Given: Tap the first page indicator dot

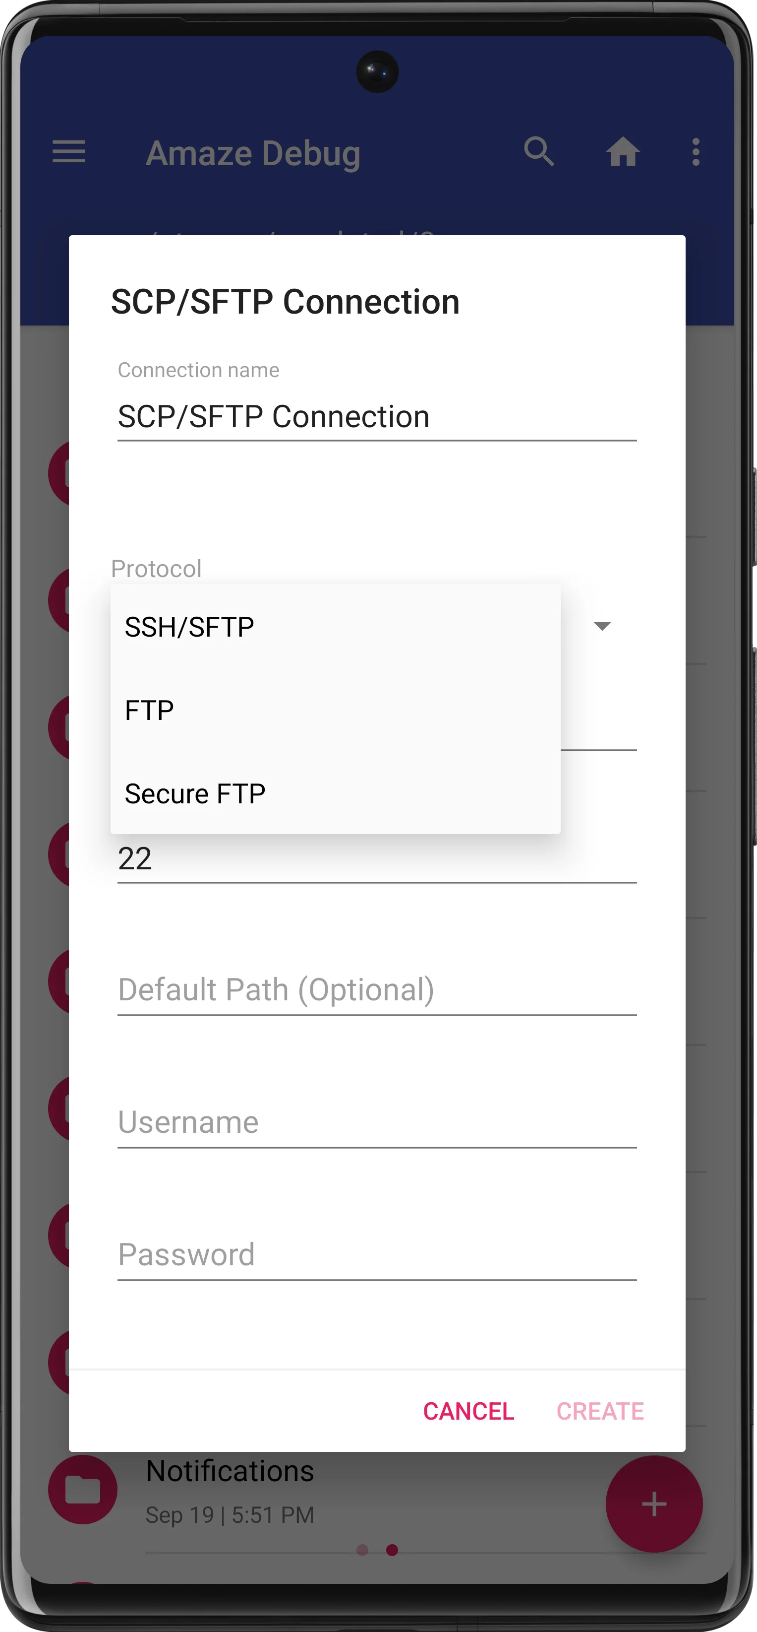Looking at the screenshot, I should click(x=363, y=1550).
